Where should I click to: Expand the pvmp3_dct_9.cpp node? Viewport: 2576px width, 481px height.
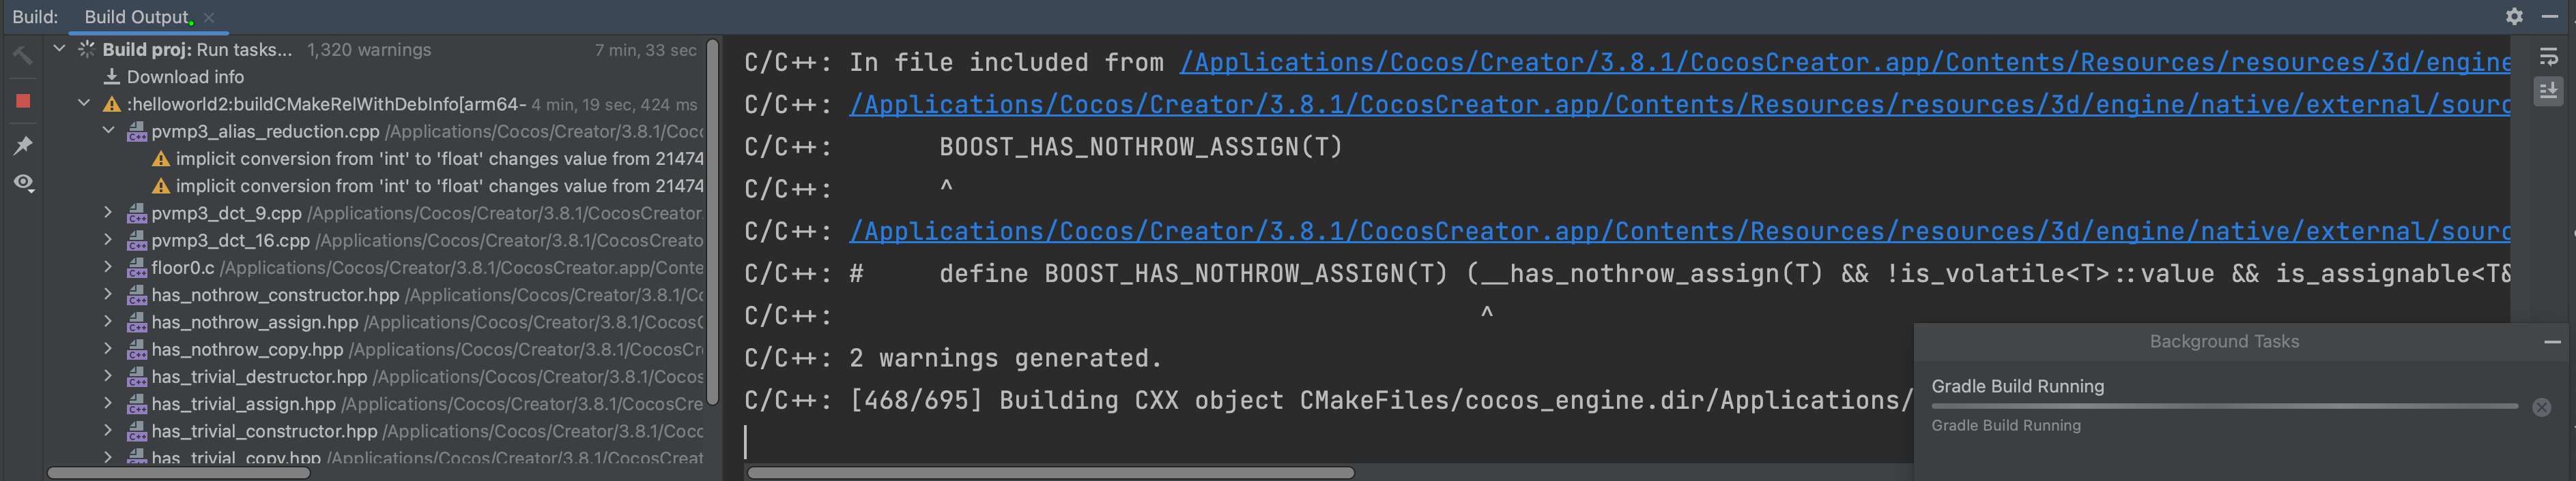coord(109,213)
